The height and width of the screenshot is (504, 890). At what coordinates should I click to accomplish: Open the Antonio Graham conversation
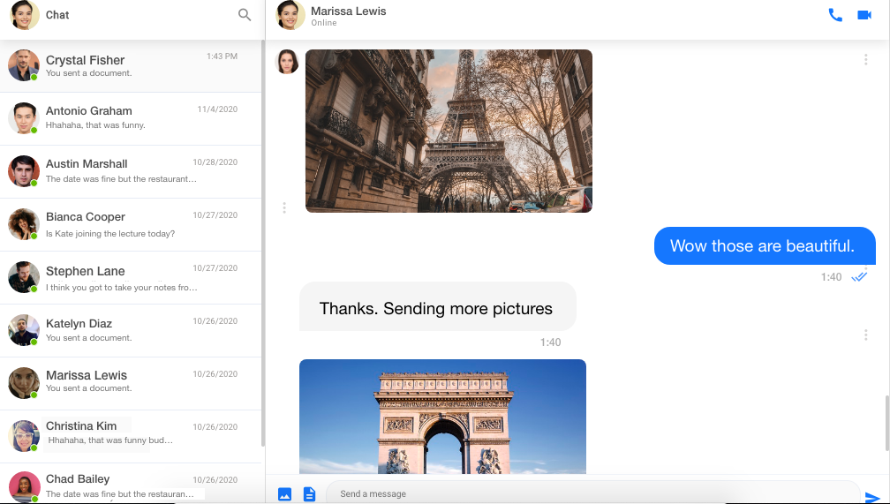point(131,118)
